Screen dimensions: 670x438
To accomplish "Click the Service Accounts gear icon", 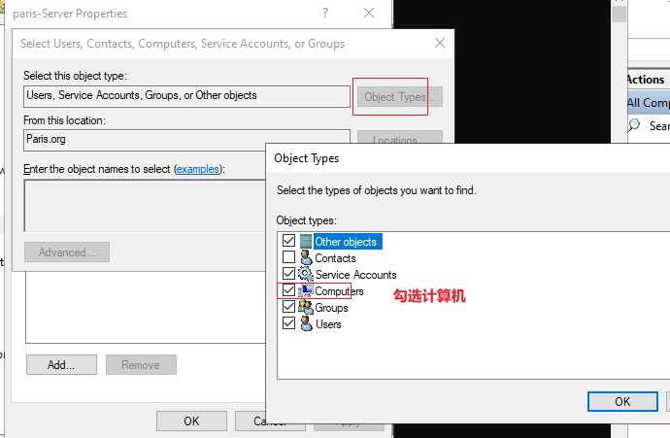I will [x=306, y=274].
